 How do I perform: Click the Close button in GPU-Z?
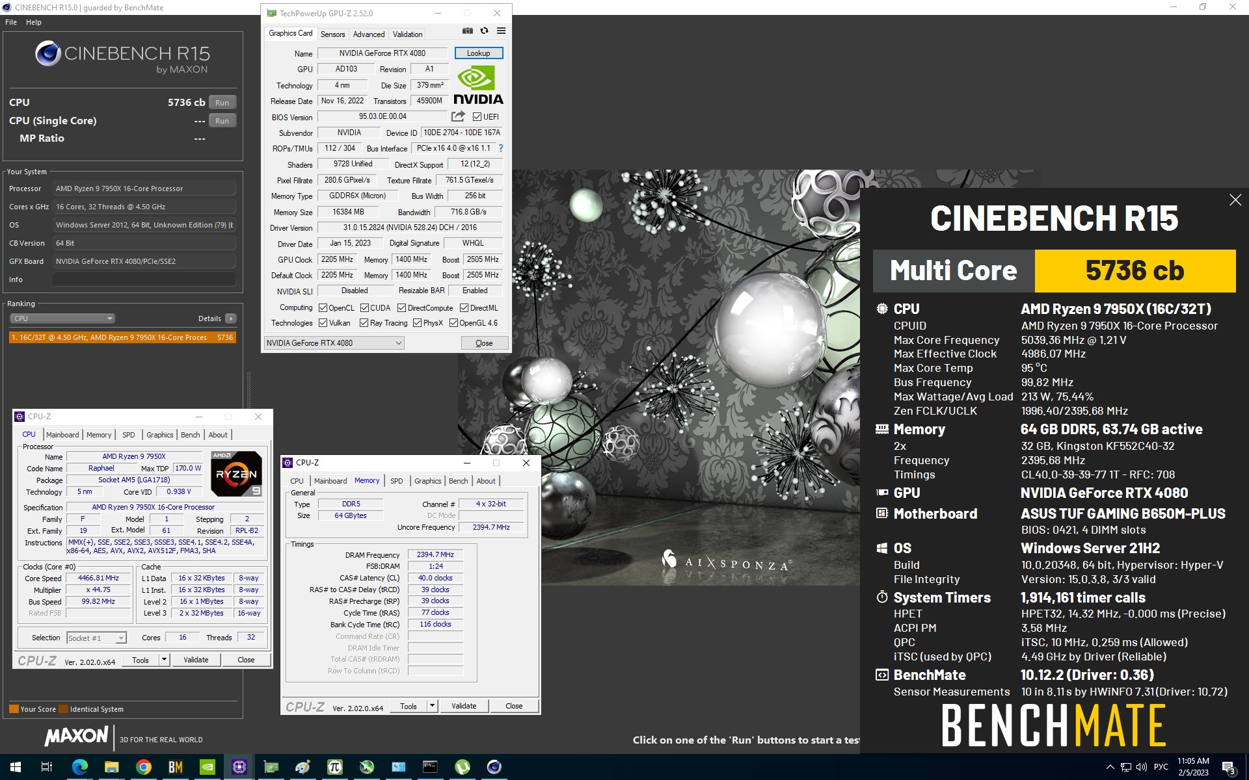point(484,343)
